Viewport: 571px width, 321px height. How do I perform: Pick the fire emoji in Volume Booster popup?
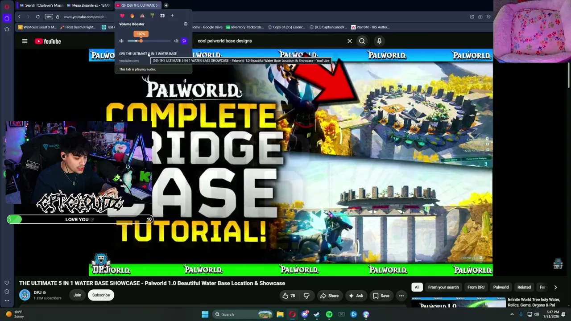pyautogui.click(x=132, y=16)
